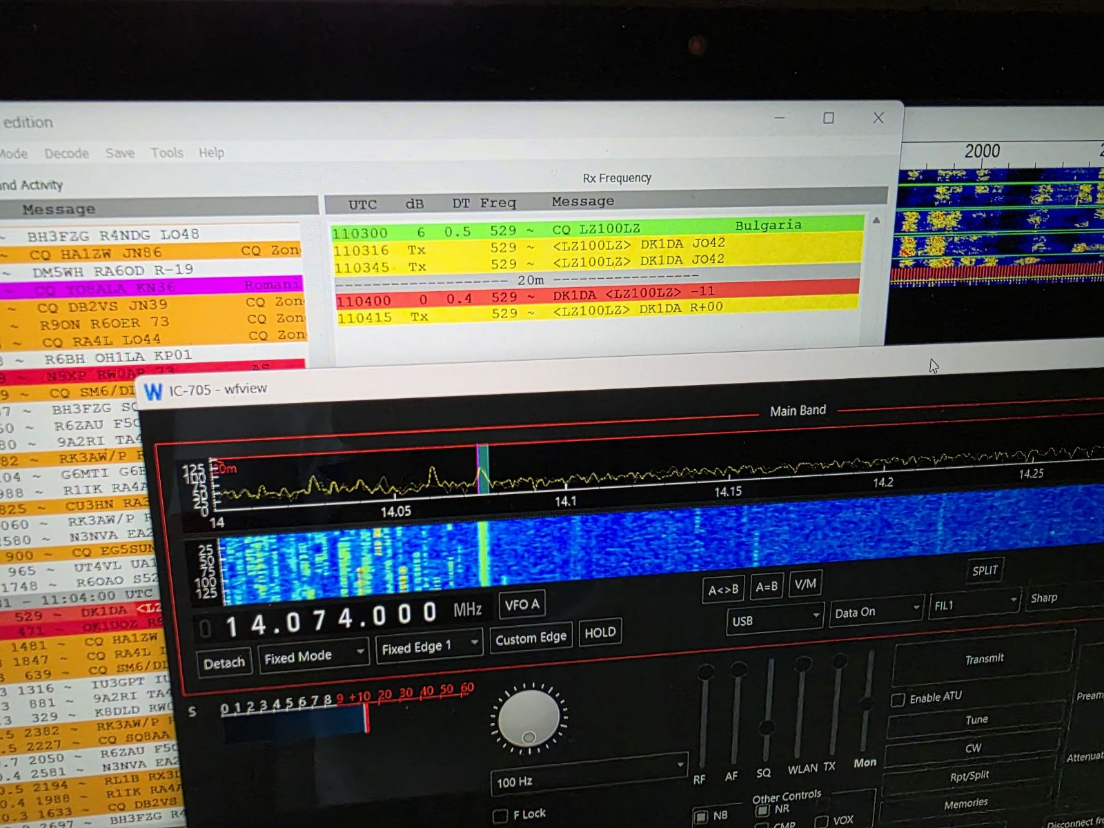Click the WLAN level slider
Screen dimensions: 1104x828
click(800, 707)
